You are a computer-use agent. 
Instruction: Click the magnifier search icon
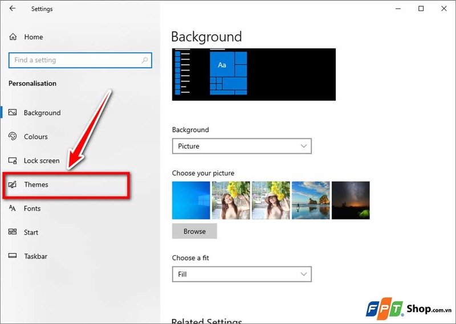click(145, 60)
